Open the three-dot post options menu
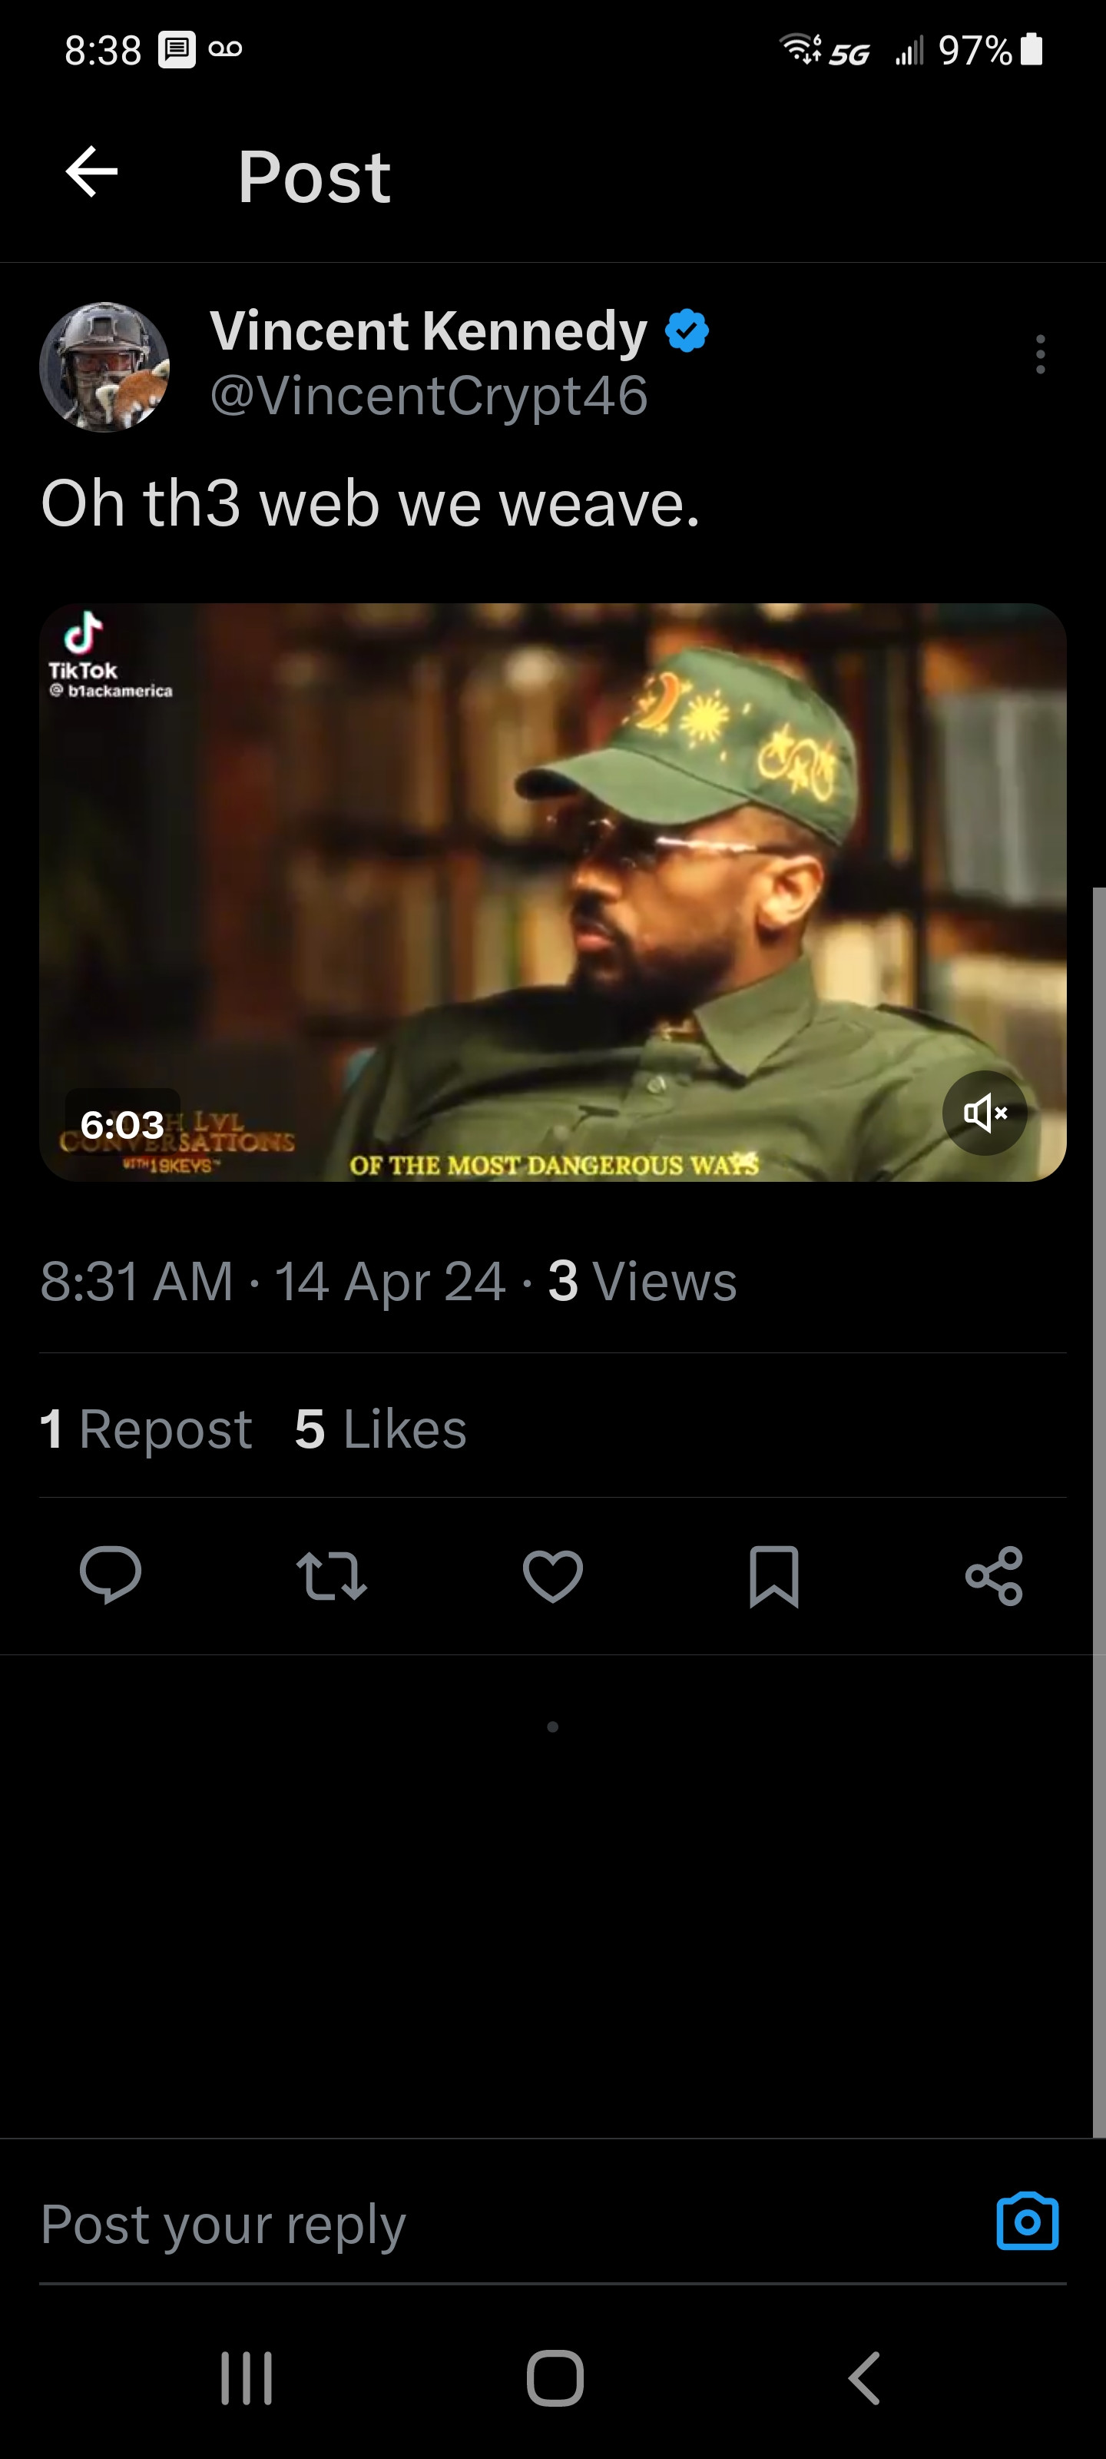This screenshot has width=1106, height=2459. (1040, 355)
